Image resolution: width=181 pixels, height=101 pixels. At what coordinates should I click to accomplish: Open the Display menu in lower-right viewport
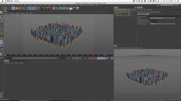click(x=127, y=48)
